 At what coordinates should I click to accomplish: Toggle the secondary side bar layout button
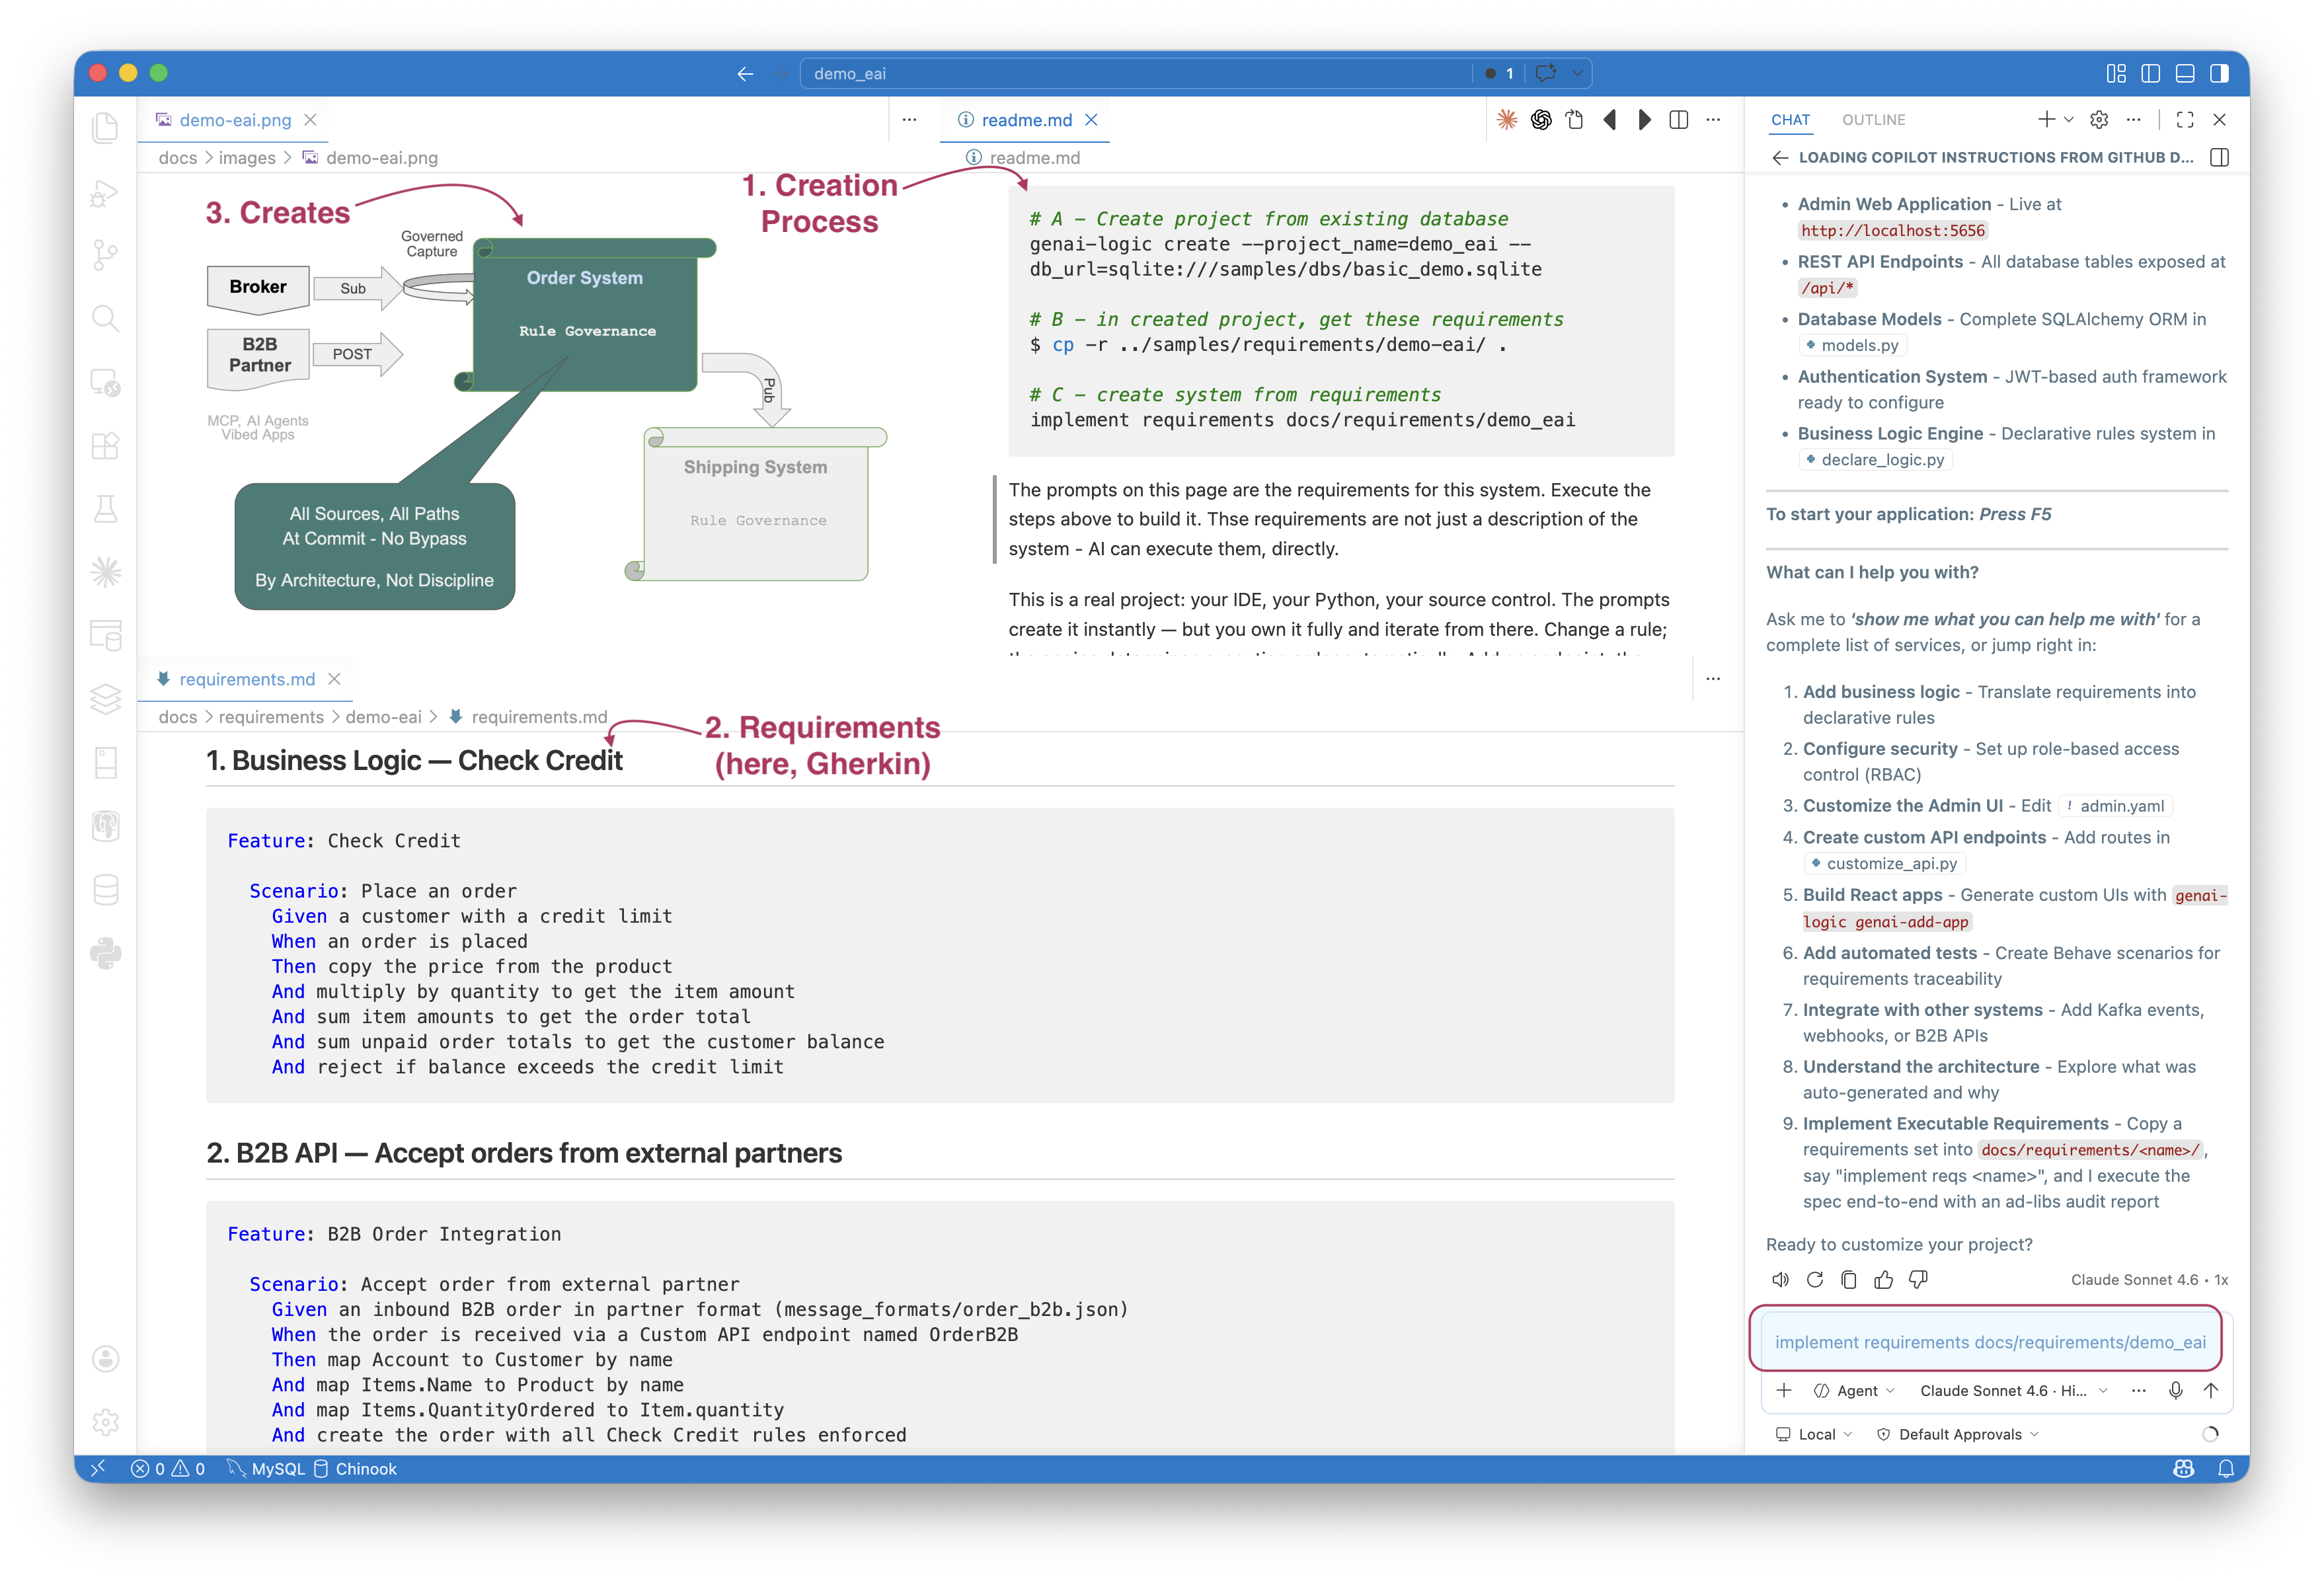click(2219, 74)
